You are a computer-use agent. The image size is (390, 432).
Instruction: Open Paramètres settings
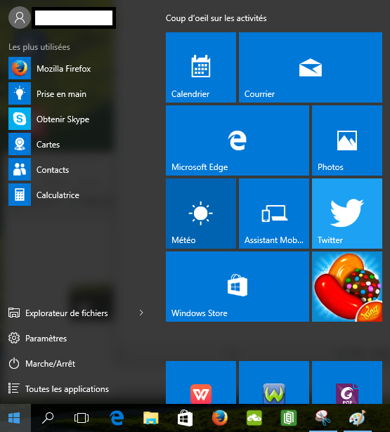coord(38,339)
